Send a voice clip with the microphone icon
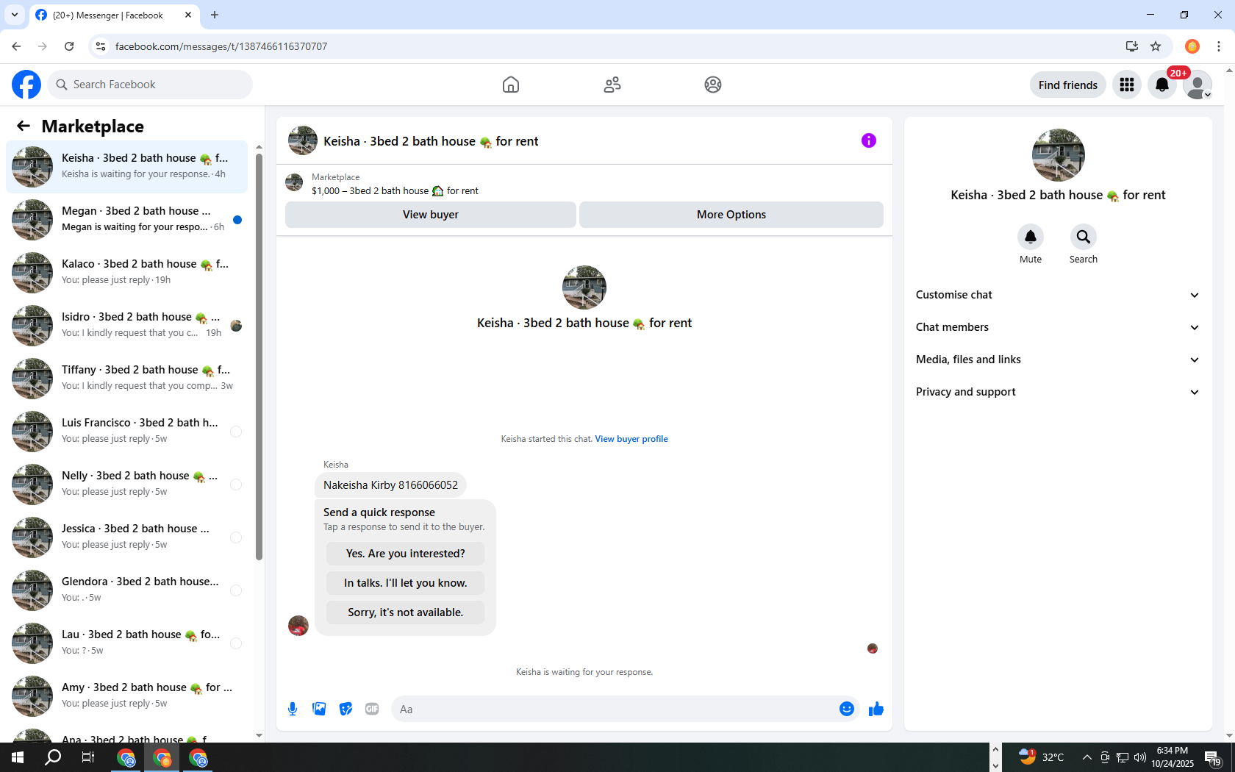 click(293, 709)
